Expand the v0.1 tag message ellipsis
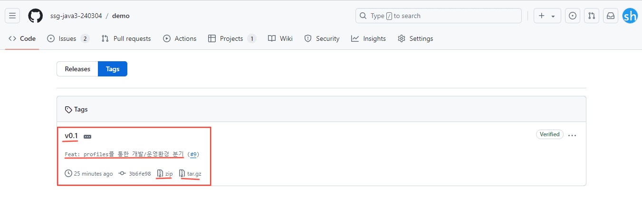This screenshot has height=197, width=642. [87, 137]
